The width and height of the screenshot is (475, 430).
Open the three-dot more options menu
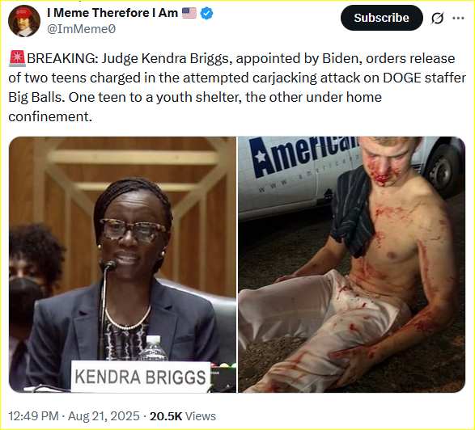click(458, 18)
